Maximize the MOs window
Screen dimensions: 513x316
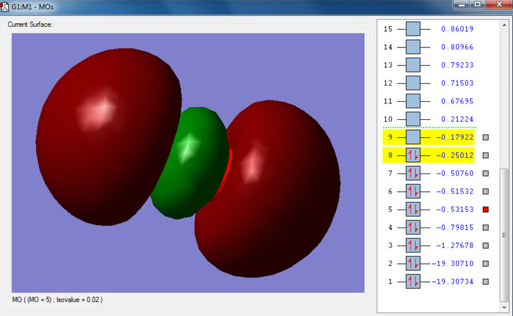(x=477, y=4)
